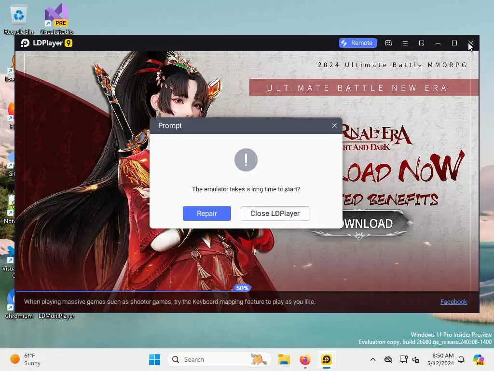Click the keyboard mapping tip text
This screenshot has height=371, width=494.
[169, 301]
